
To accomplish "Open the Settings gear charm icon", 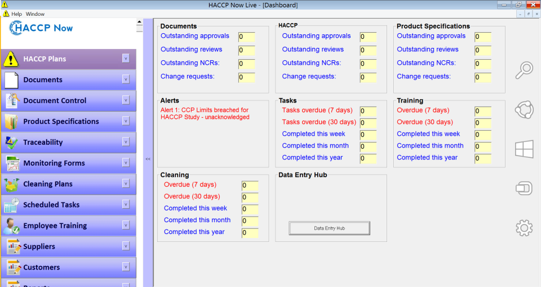I will pyautogui.click(x=524, y=228).
